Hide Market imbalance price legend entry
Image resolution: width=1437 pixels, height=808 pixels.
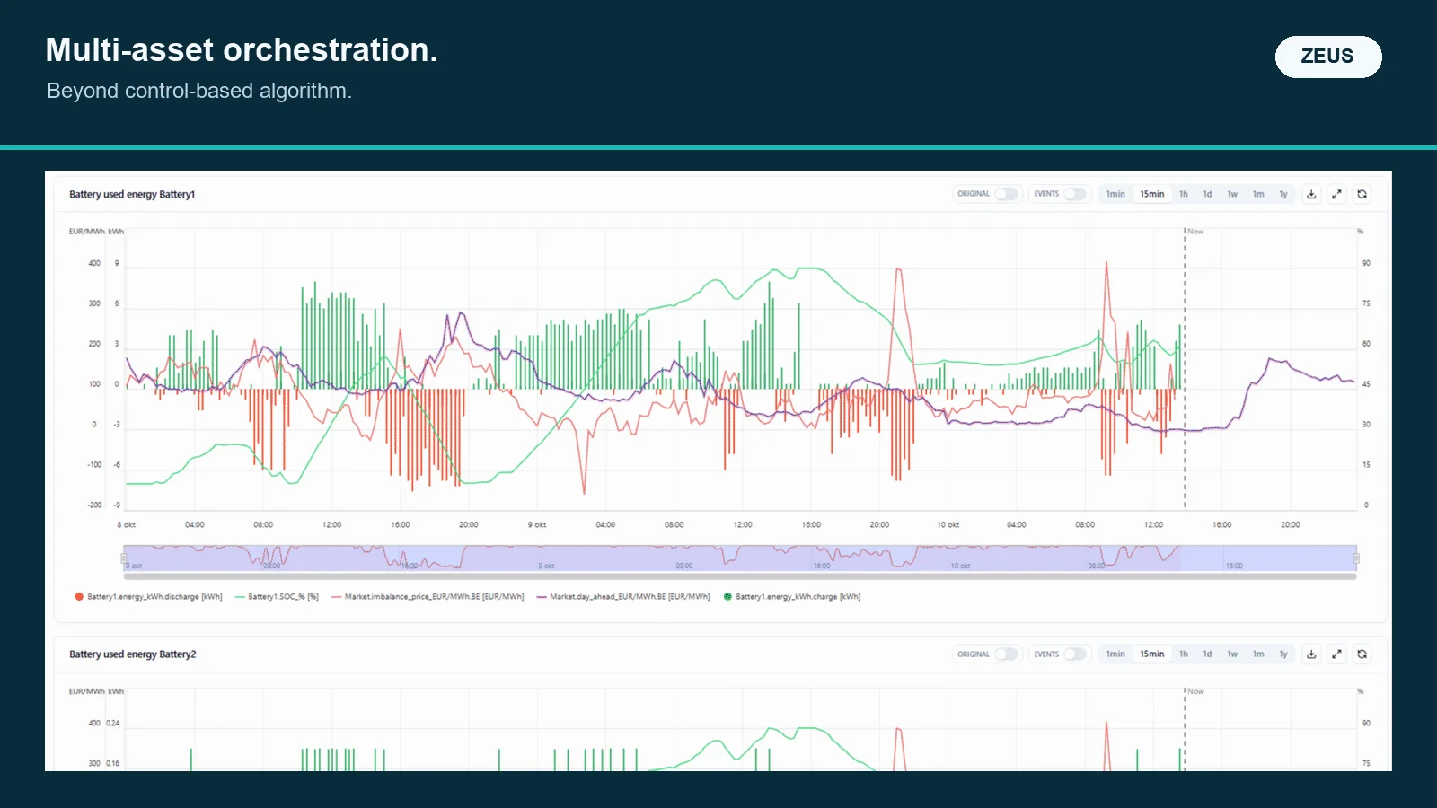(x=428, y=597)
